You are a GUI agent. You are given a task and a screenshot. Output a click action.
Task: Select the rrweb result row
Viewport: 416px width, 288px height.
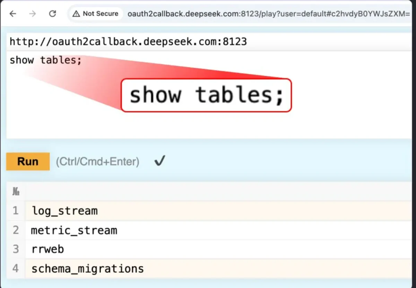point(47,249)
